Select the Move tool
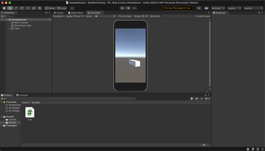The width and height of the screenshot is (265, 151). [10, 8]
